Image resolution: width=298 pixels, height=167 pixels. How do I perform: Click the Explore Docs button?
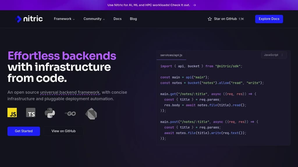[x=269, y=19]
